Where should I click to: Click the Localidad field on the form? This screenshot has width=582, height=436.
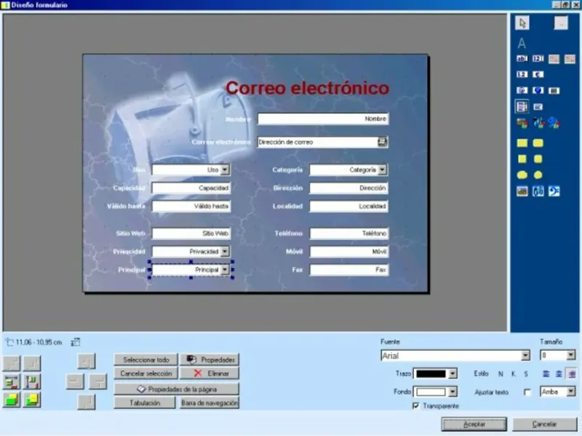(349, 206)
